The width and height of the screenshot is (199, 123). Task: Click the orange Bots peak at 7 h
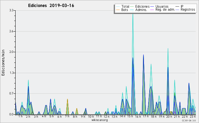click(67, 99)
